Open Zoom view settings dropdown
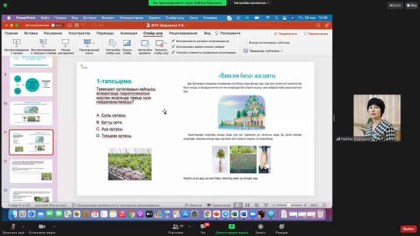This screenshot has width=420, height=236. coord(252,3)
